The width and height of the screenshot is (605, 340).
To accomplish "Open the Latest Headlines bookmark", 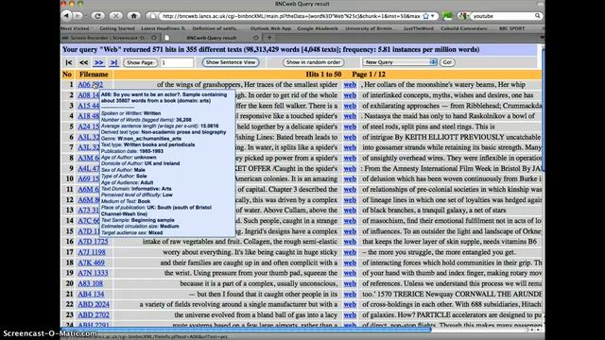I will 163,28.
